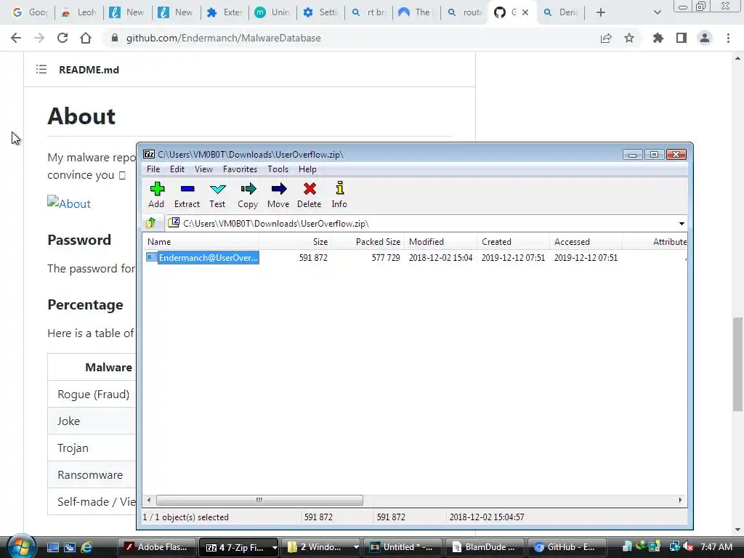
Task: Expand the 7-Zip address path dropdown
Action: point(682,224)
